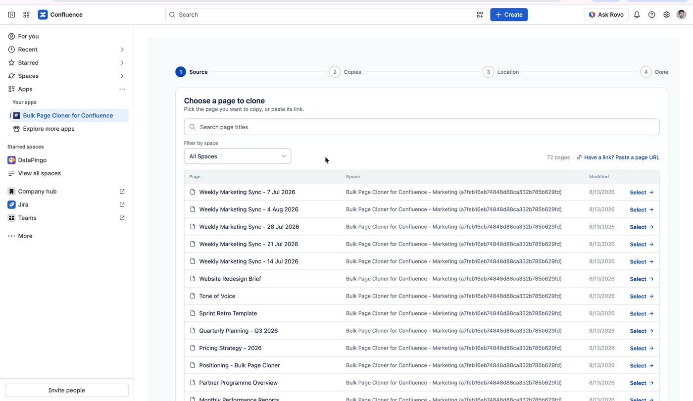Click the Page column header
The height and width of the screenshot is (401, 693).
(195, 177)
